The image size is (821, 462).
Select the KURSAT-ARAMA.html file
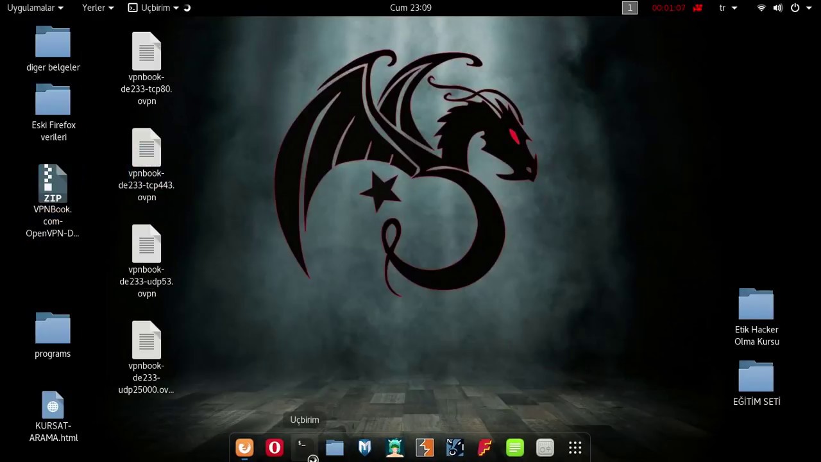[53, 416]
